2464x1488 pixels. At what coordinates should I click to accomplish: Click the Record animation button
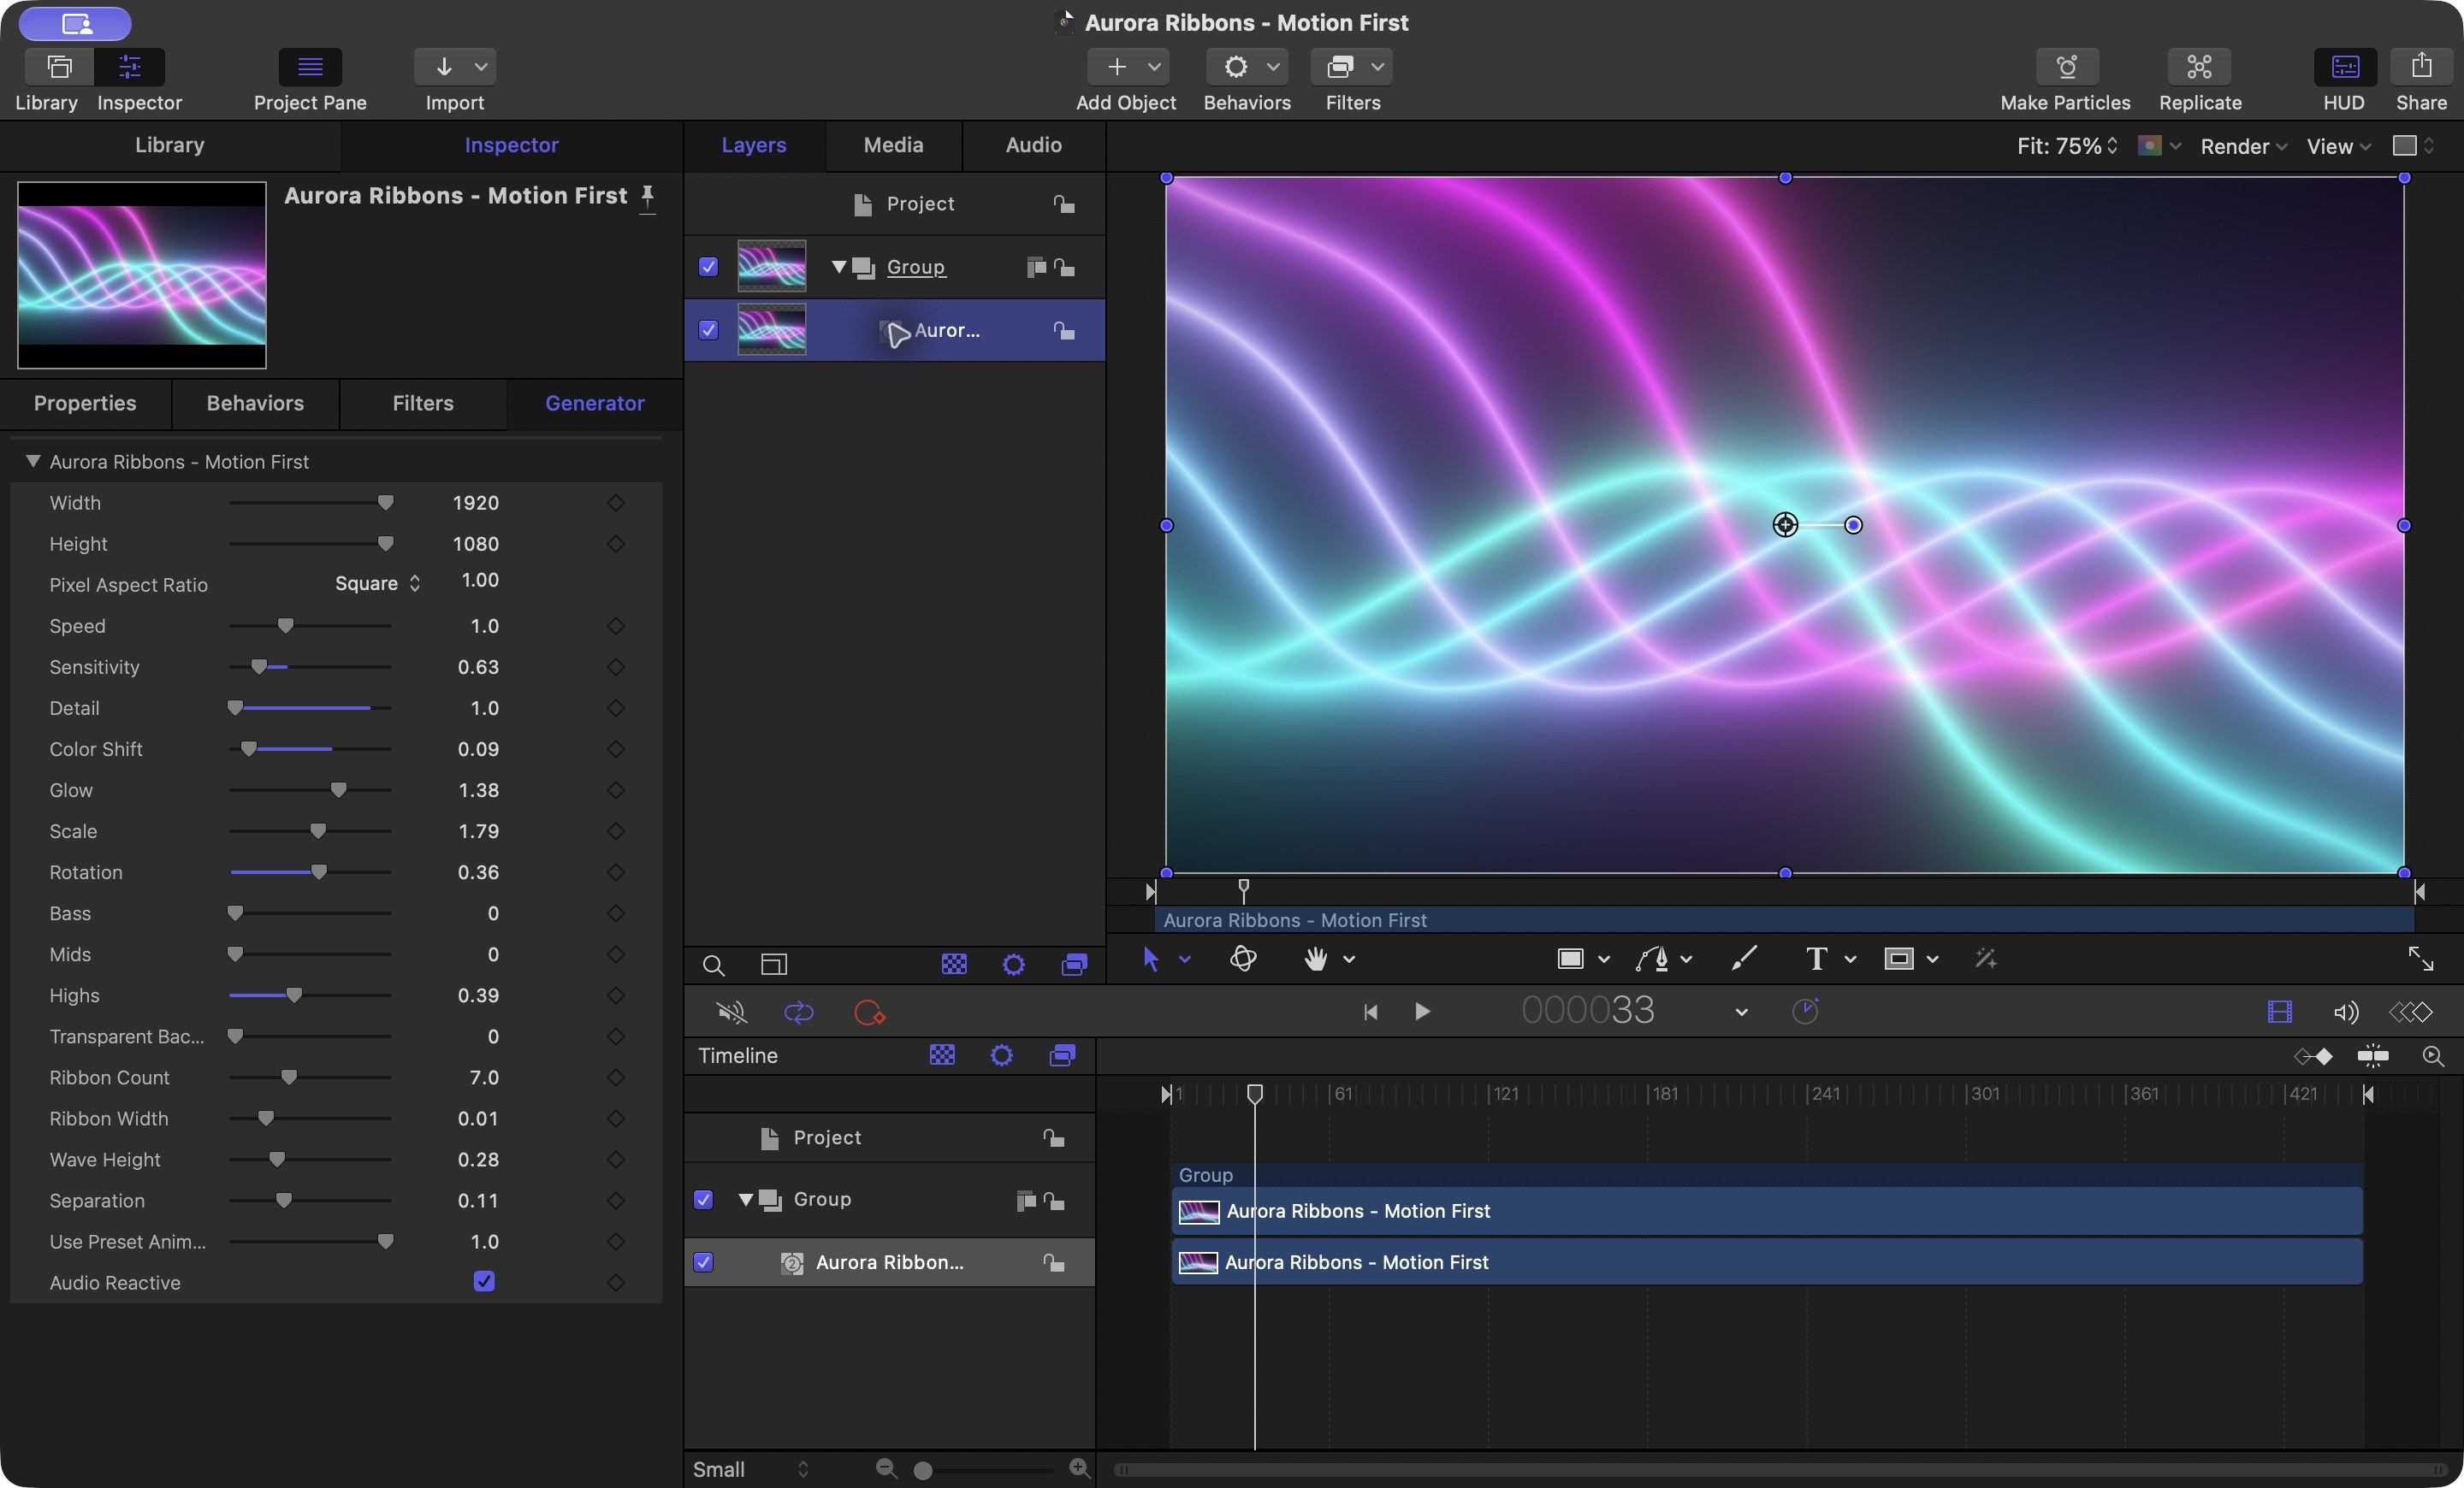(869, 1013)
